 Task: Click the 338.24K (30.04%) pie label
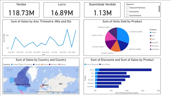point(136,32)
